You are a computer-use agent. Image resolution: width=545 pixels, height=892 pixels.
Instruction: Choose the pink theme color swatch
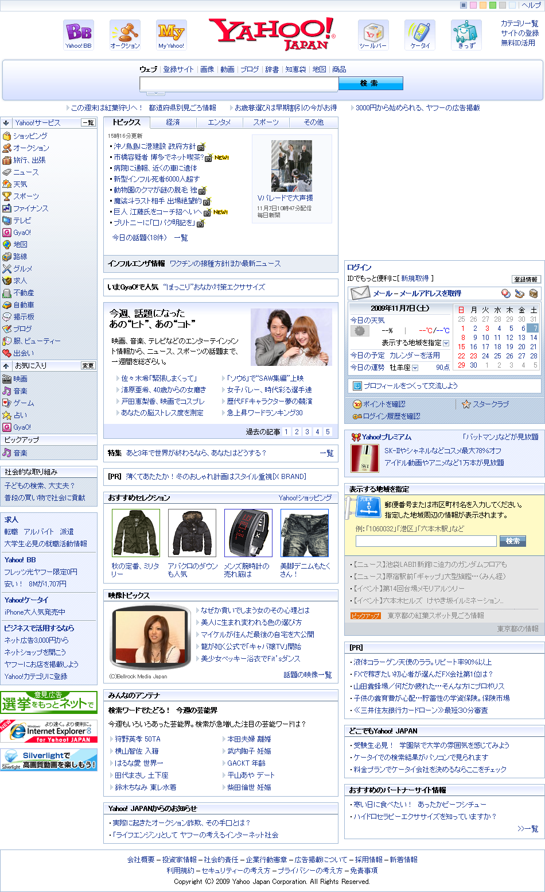click(x=473, y=5)
